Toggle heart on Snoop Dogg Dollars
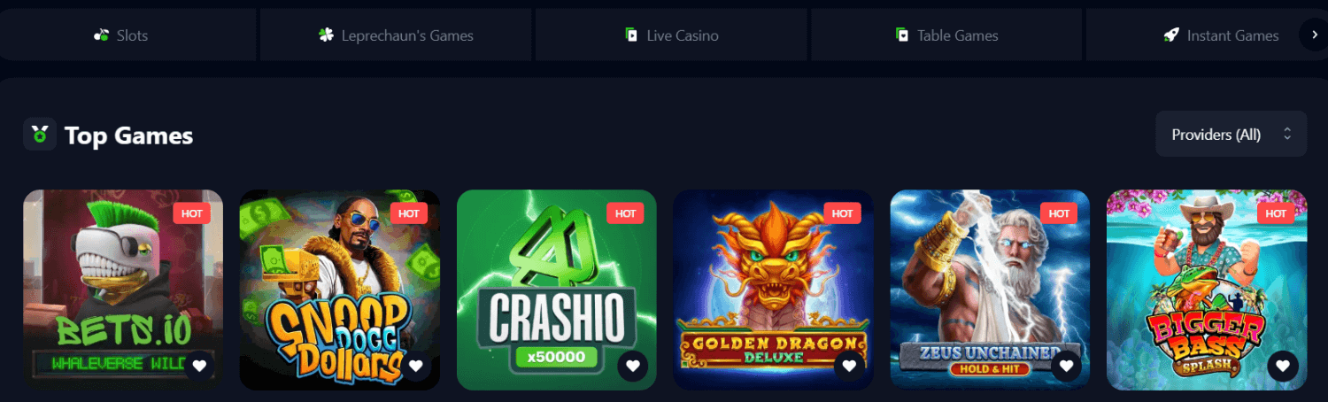The image size is (1328, 402). (x=416, y=366)
